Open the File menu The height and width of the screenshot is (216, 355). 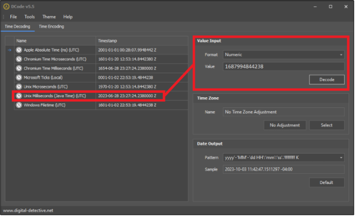click(14, 17)
